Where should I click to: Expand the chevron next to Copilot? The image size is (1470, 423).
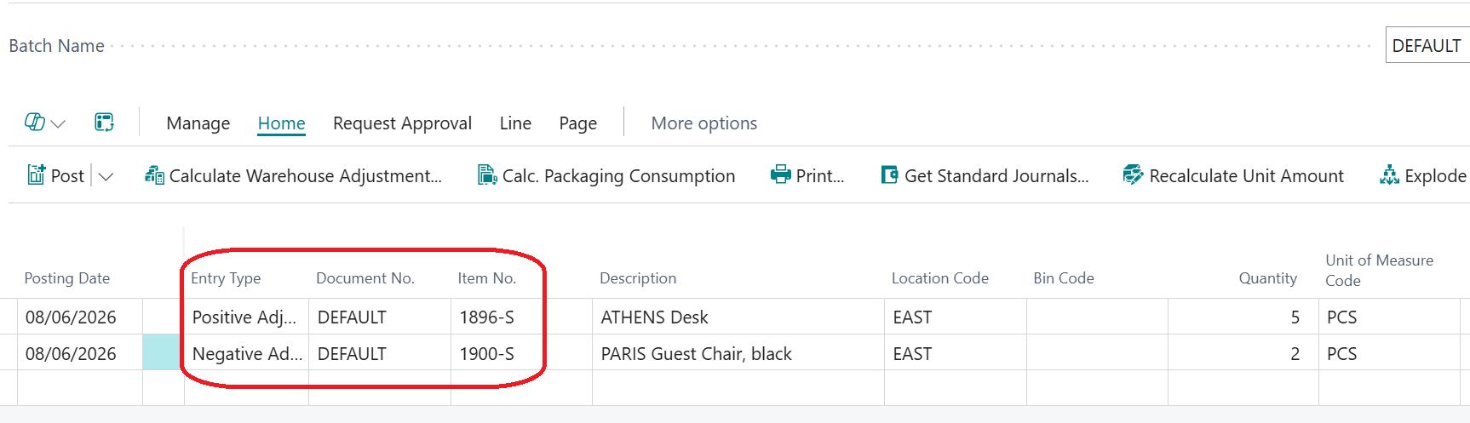coord(58,124)
